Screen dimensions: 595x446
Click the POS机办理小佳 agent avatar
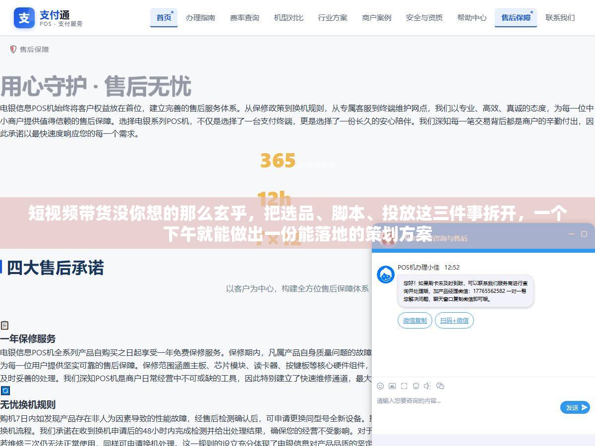386,275
